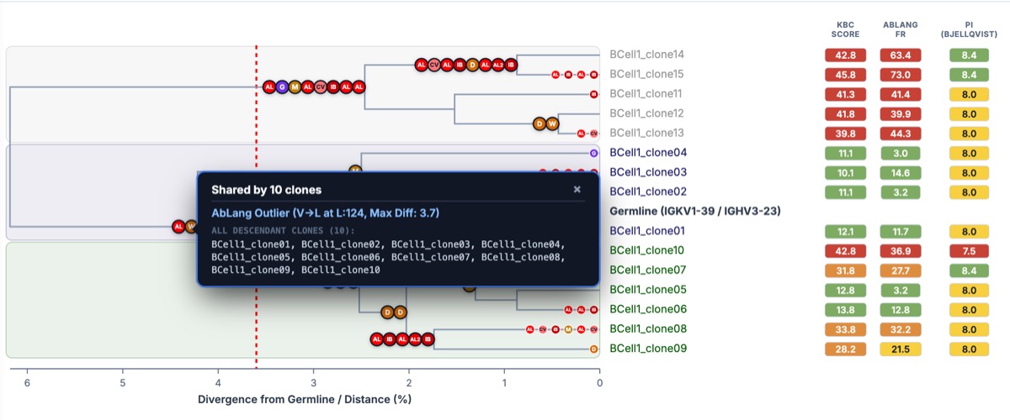Close the Shared by 10 clones popup
1010x420 pixels.
(577, 190)
